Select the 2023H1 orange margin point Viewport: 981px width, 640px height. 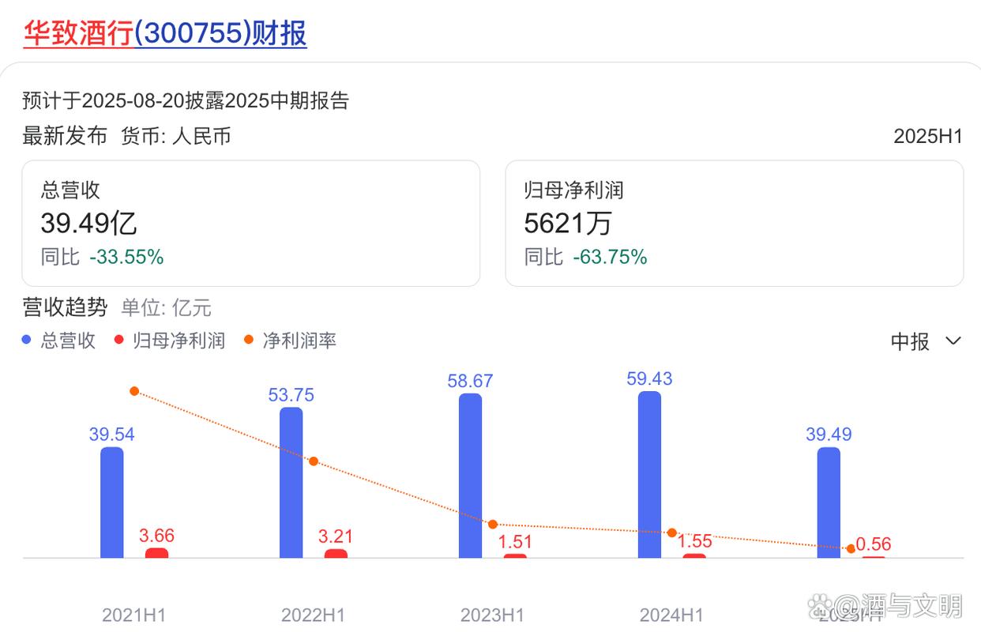[x=493, y=524]
